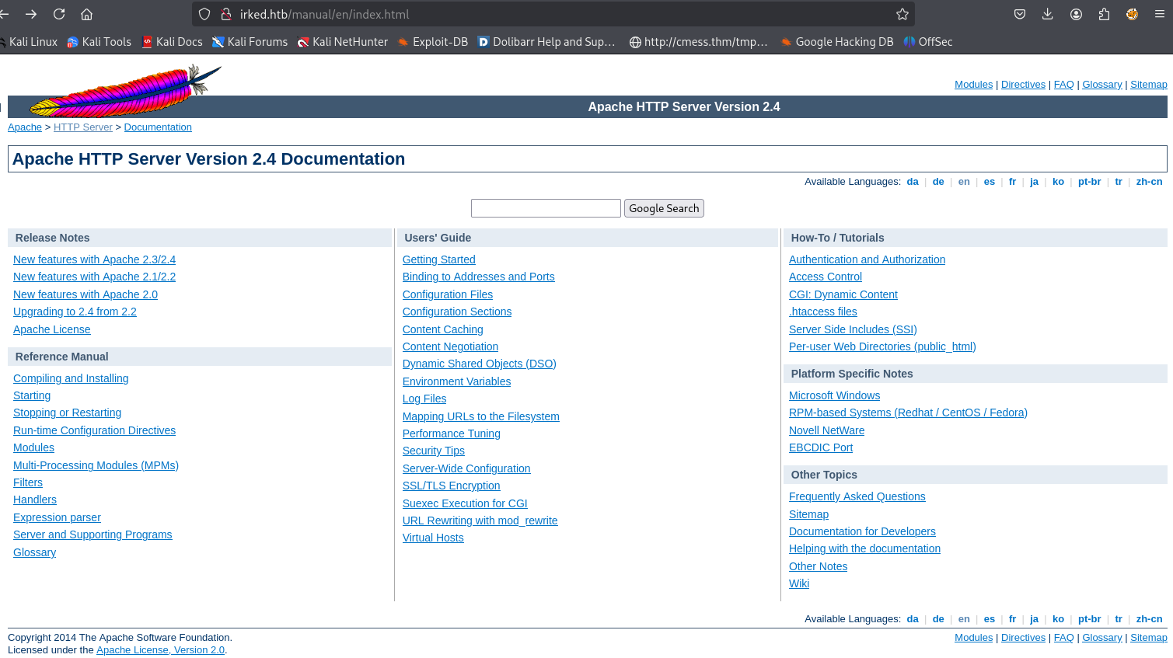Open Run-time Configuration Directives
This screenshot has height=658, width=1173.
coord(94,430)
